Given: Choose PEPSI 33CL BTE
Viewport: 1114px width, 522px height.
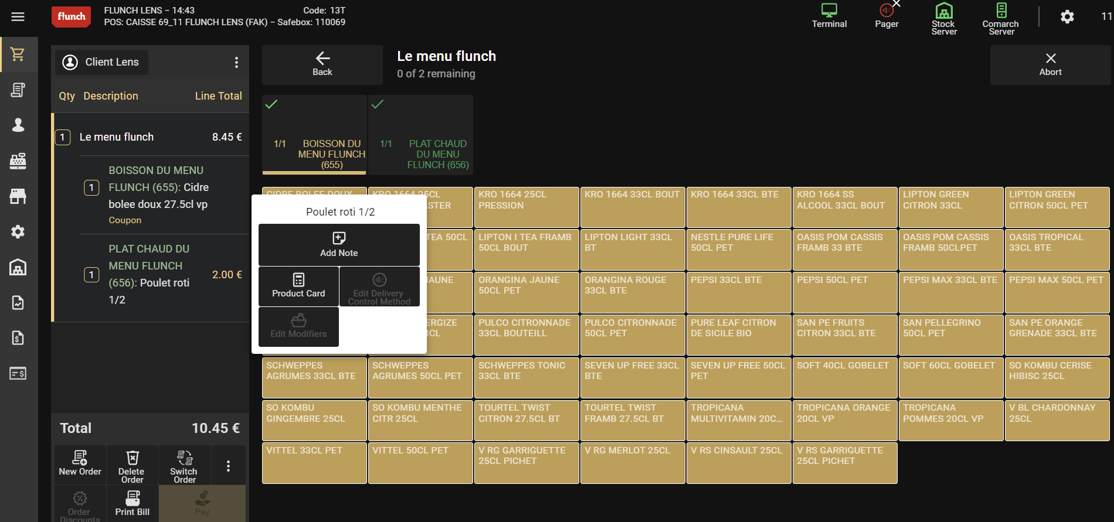Looking at the screenshot, I should [739, 293].
